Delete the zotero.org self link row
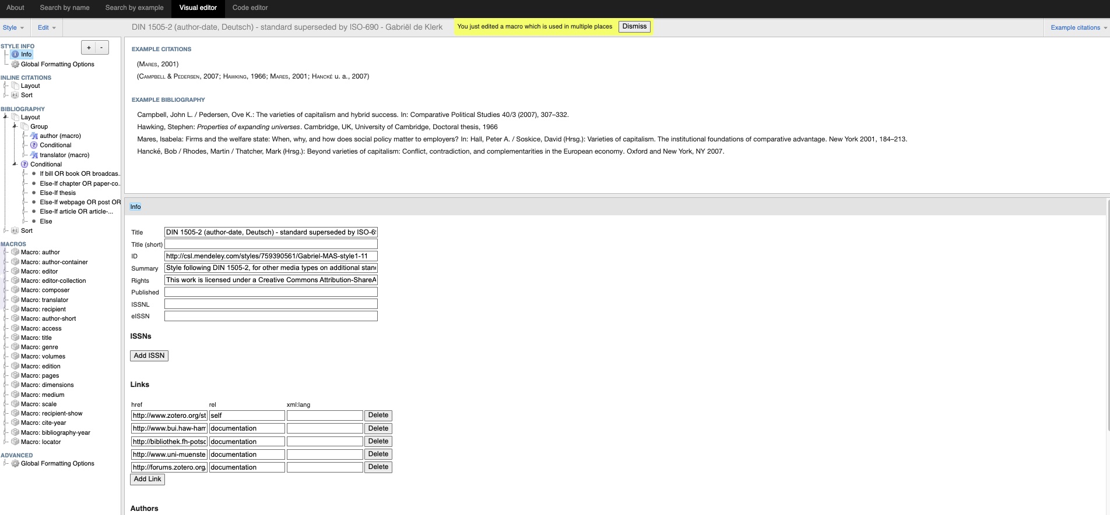The image size is (1110, 515). pyautogui.click(x=378, y=415)
